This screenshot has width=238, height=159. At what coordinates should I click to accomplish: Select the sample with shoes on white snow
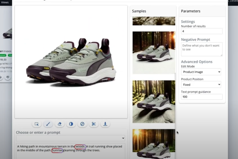click(x=154, y=53)
